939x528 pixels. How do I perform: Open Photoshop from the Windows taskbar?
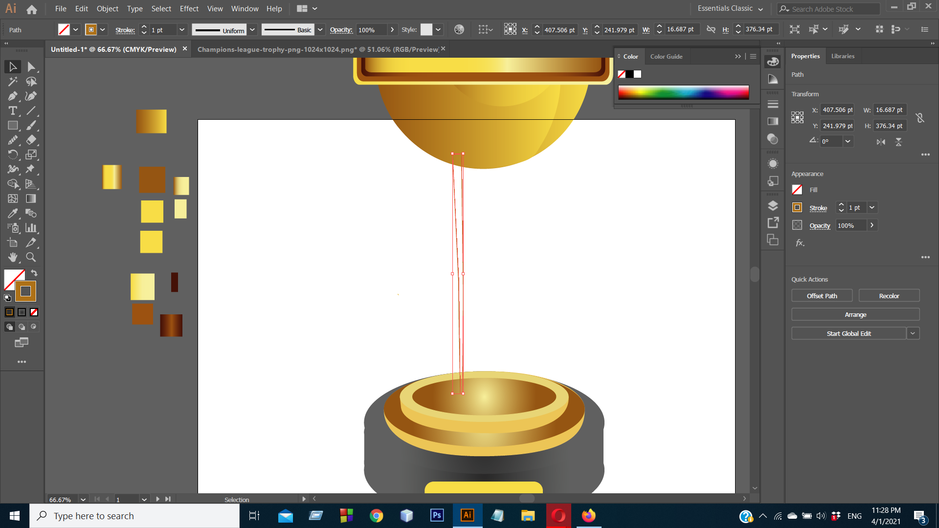pos(437,515)
